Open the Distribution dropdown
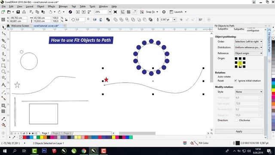The height and width of the screenshot is (155, 275). [x=248, y=47]
